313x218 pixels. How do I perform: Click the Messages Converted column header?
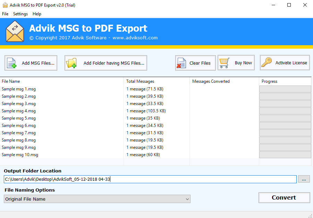(225, 81)
